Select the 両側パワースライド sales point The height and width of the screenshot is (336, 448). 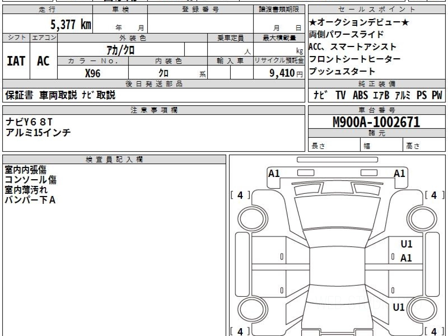[x=346, y=35]
